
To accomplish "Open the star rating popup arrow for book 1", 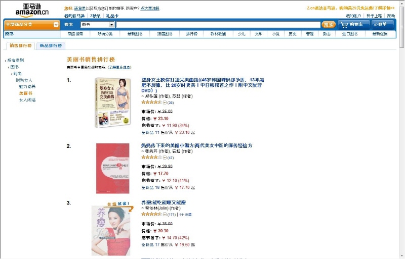I will click(x=165, y=102).
